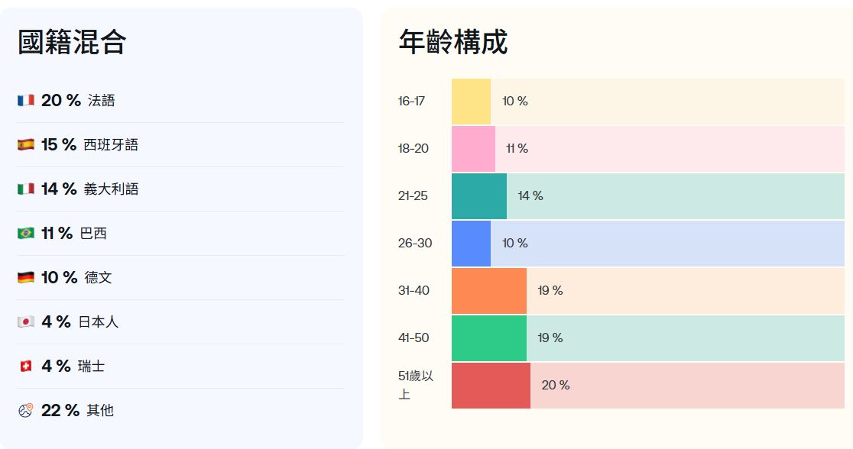Click the 年齡構成 heading

pyautogui.click(x=452, y=42)
